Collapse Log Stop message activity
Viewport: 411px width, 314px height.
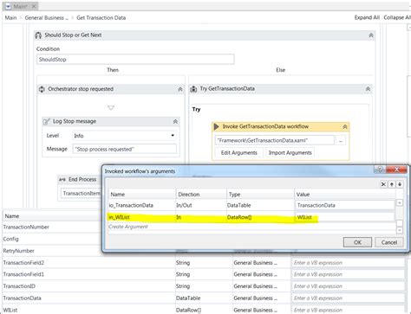click(x=175, y=122)
